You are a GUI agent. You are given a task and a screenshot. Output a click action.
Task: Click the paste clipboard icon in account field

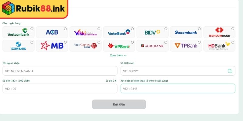(x=230, y=71)
